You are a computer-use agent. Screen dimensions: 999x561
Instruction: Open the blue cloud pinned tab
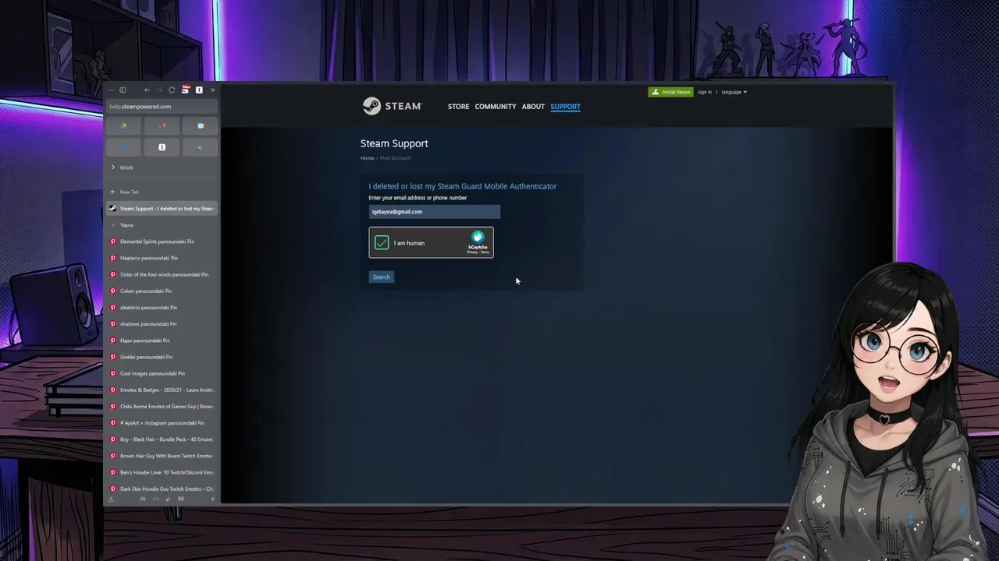124,146
